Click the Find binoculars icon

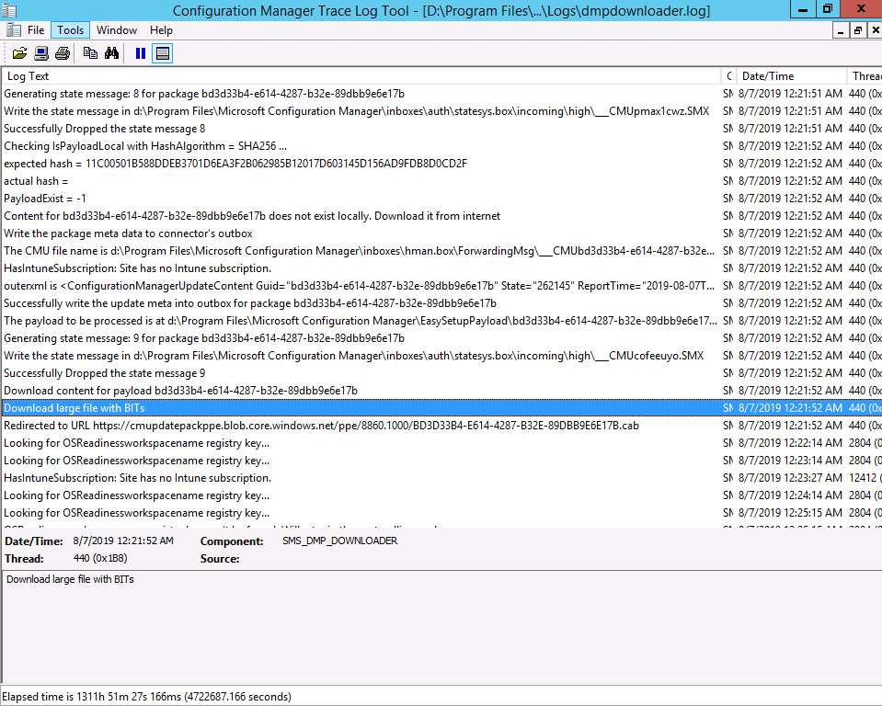(x=111, y=53)
